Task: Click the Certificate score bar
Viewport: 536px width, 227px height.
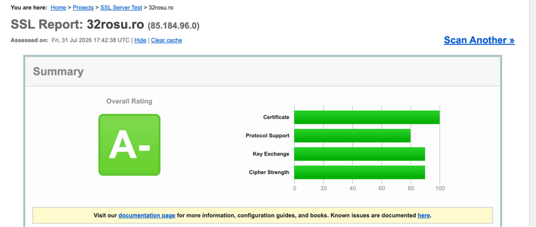Action: (367, 117)
